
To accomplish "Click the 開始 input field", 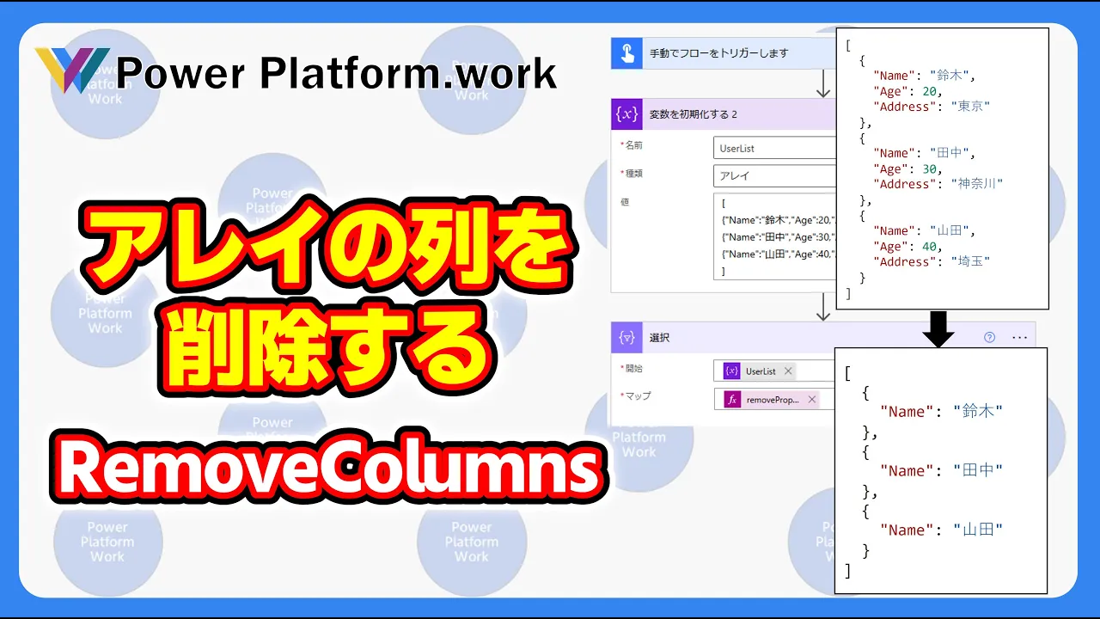I will point(774,371).
